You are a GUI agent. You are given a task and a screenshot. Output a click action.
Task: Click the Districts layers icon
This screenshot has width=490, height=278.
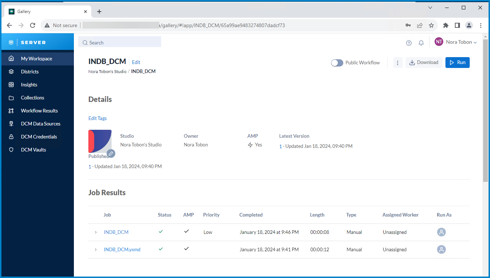click(11, 72)
